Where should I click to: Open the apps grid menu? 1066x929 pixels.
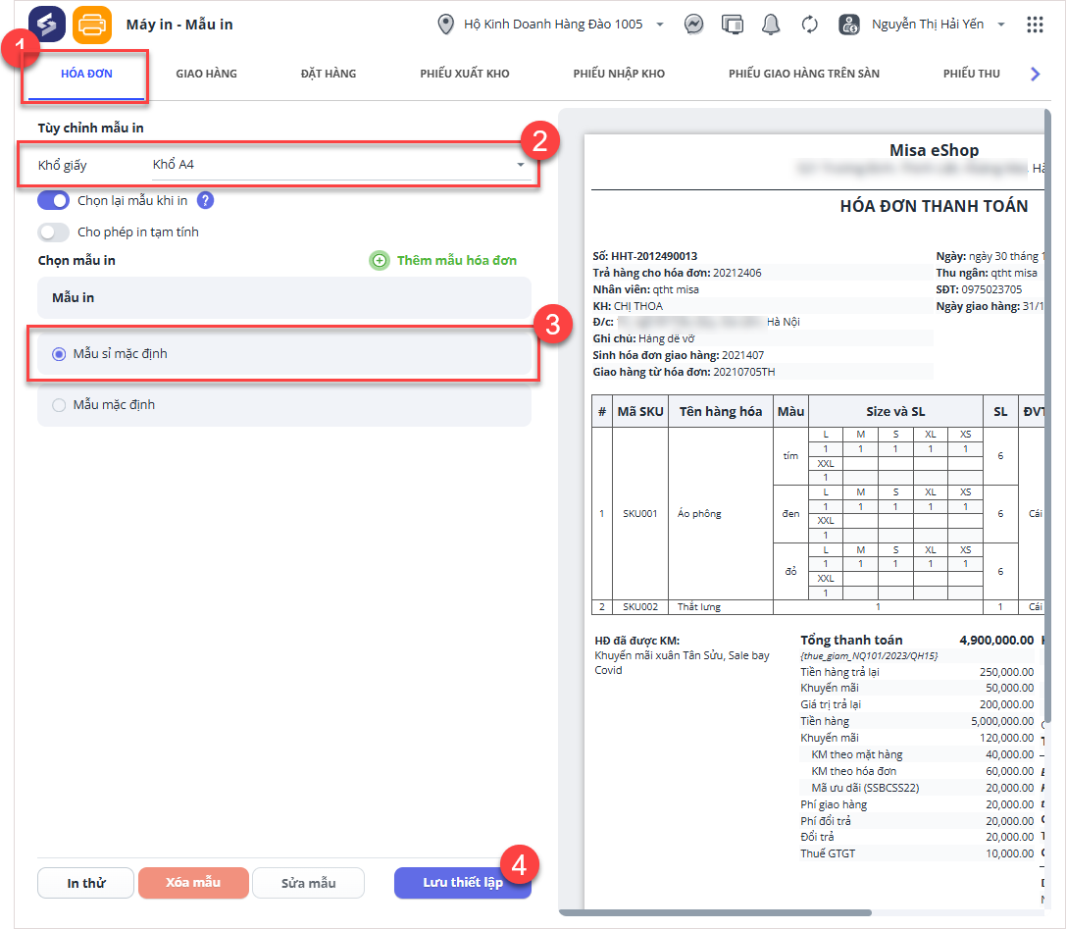(x=1035, y=25)
